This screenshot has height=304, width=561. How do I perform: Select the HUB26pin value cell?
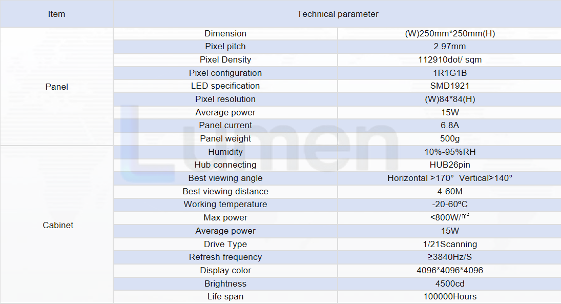click(x=450, y=165)
